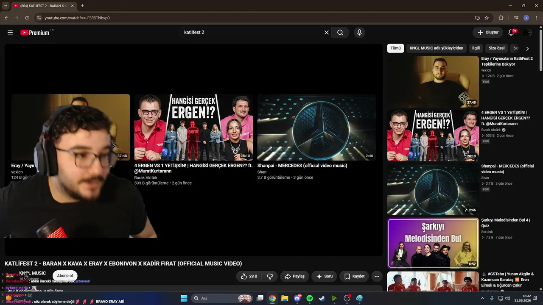Select the KNGL MUSIC adlı yükleyiciden chip
The image size is (543, 305).
(x=437, y=48)
